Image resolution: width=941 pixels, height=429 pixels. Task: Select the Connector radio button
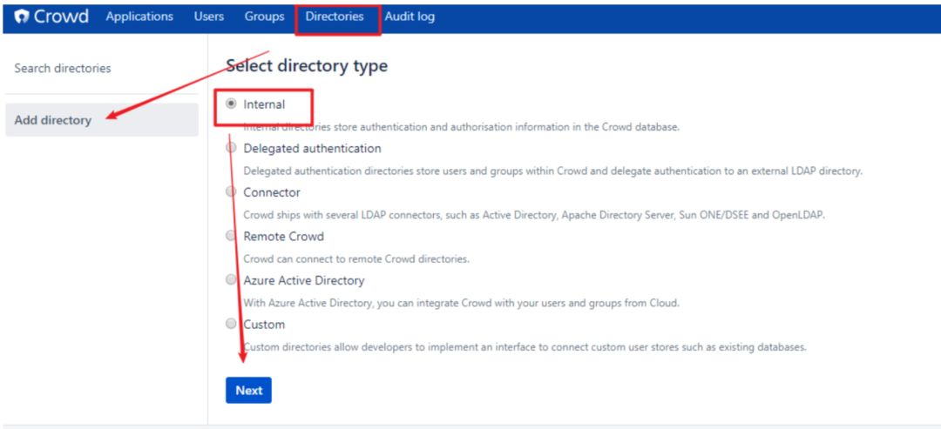tap(231, 191)
